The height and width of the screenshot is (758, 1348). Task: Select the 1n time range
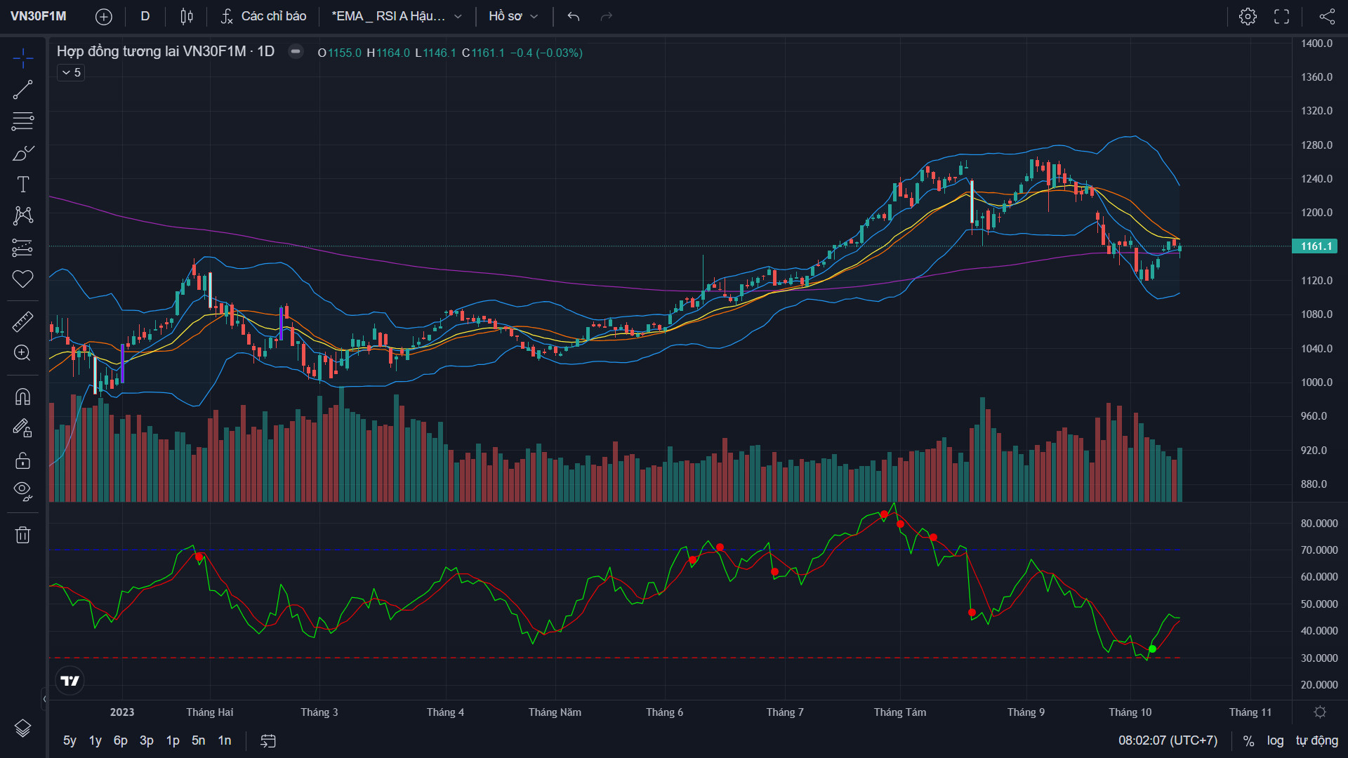click(225, 740)
